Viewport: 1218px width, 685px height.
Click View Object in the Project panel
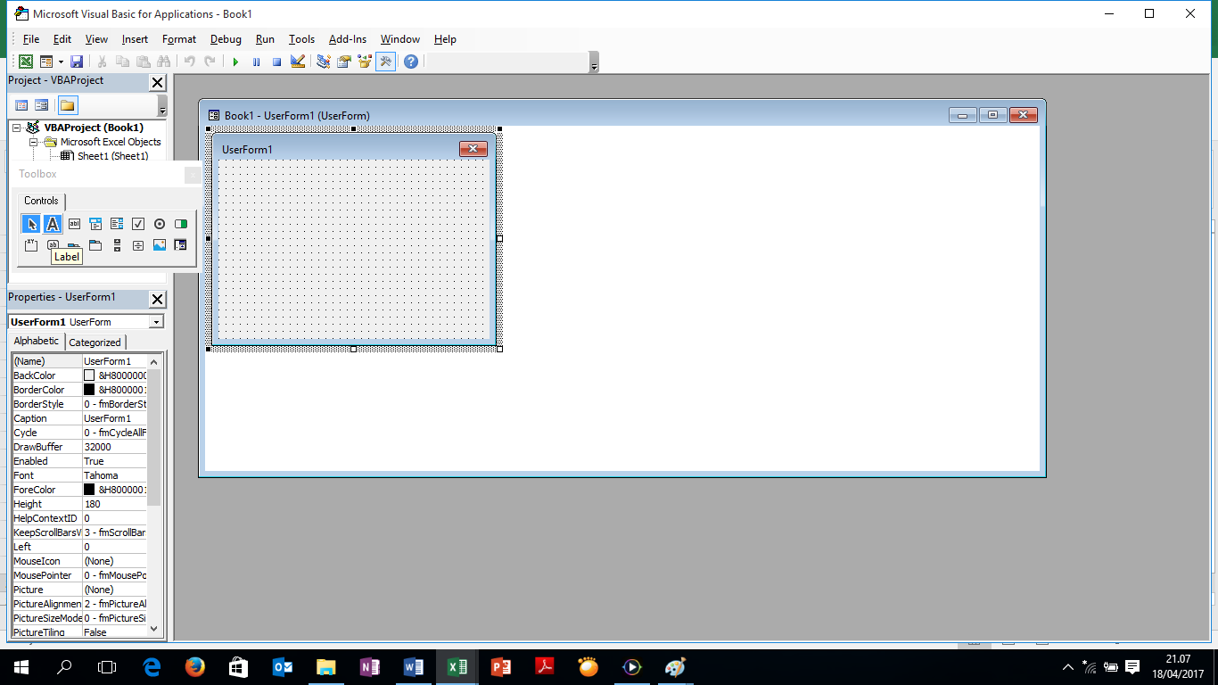(41, 105)
